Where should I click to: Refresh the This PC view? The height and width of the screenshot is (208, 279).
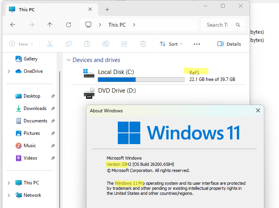(x=69, y=25)
